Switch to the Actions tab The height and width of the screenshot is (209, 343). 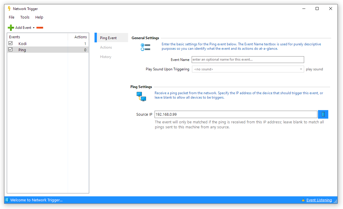point(106,47)
